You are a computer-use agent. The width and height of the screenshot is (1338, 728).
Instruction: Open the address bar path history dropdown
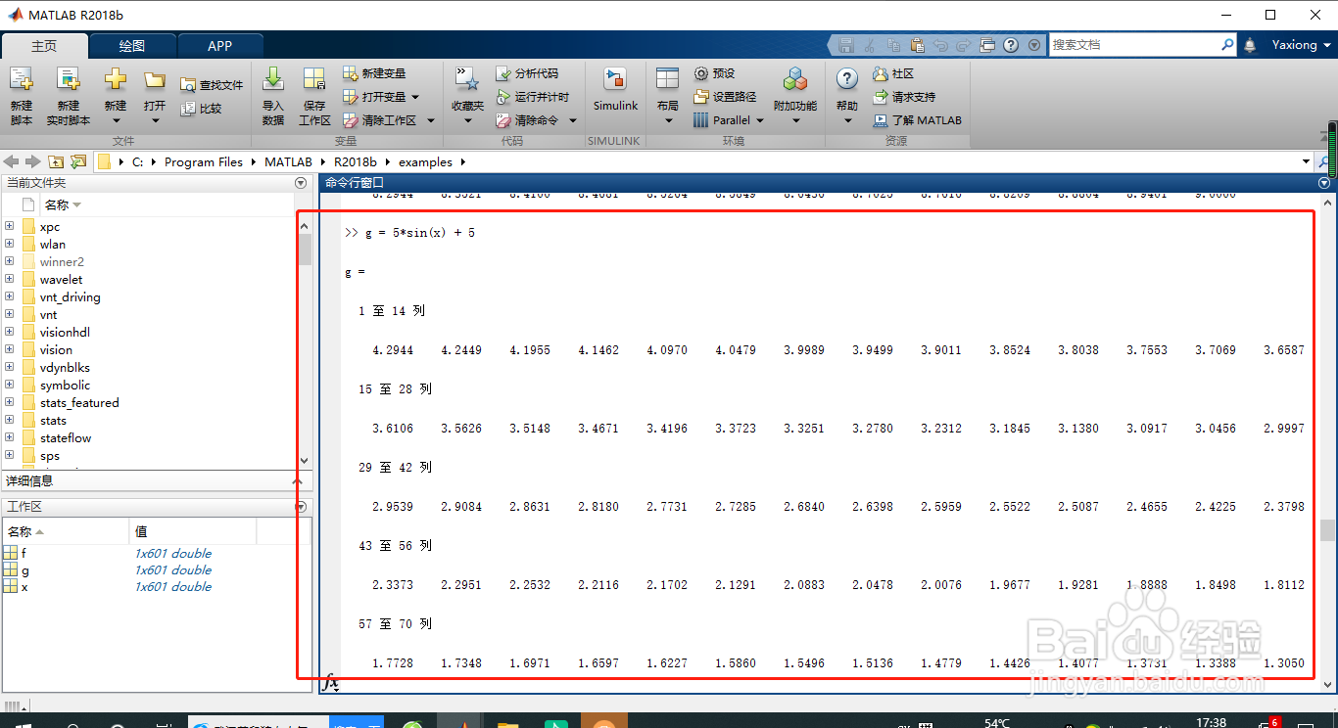1307,161
